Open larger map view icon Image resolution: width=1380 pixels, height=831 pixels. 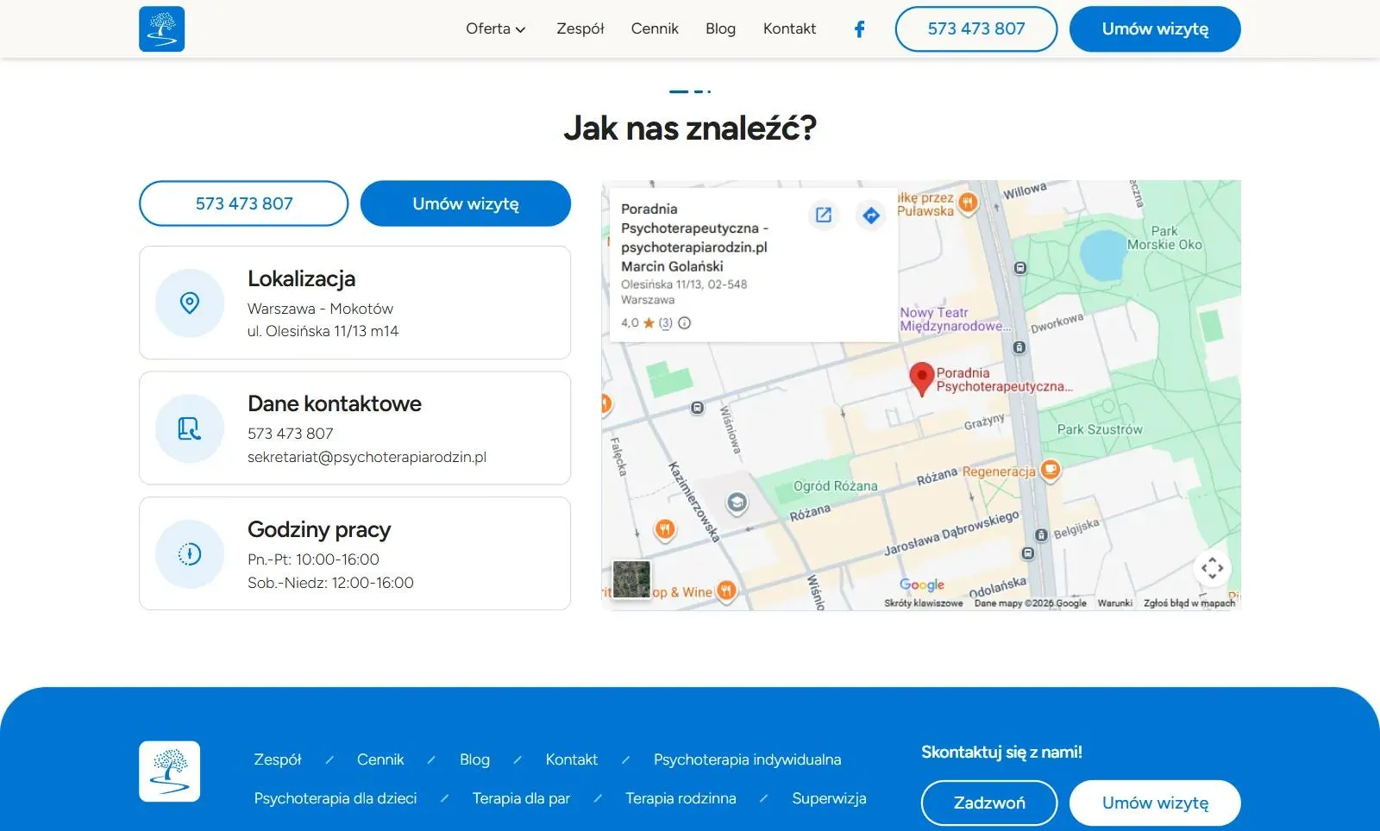point(824,215)
